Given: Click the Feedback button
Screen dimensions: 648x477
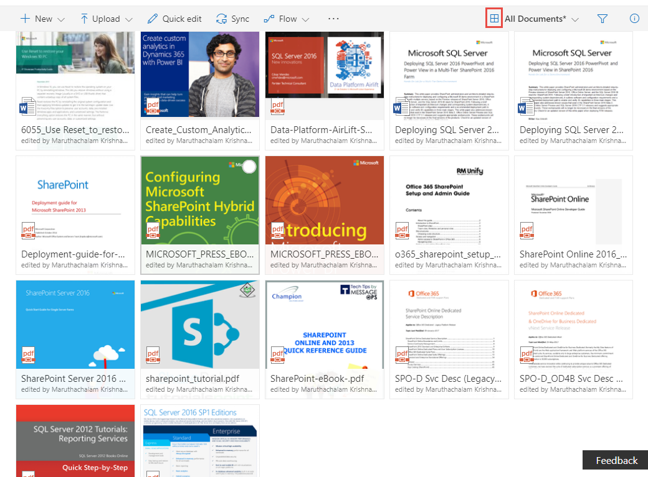Looking at the screenshot, I should tap(617, 460).
